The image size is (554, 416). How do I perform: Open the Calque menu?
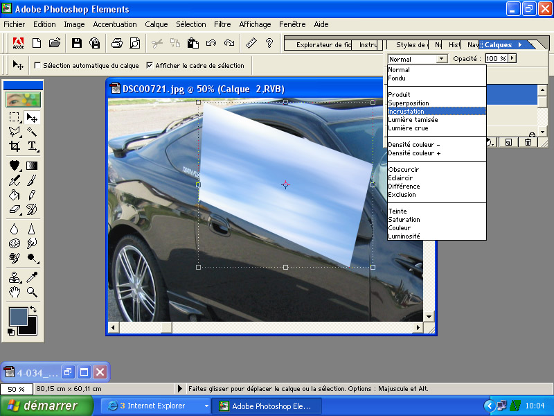tap(157, 24)
